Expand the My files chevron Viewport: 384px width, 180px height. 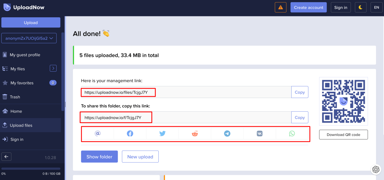click(x=53, y=68)
